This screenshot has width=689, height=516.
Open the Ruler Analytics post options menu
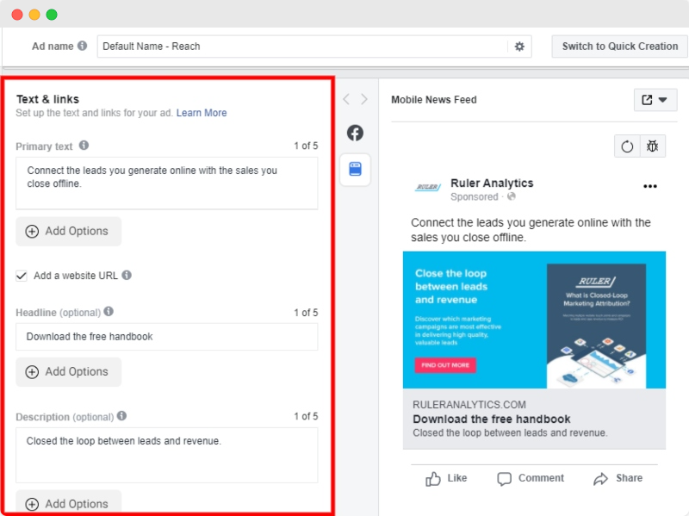(649, 184)
